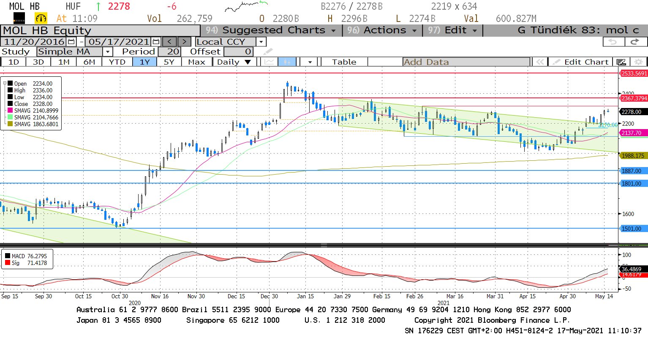
Task: Open the end date calendar picker icon
Action: 156,42
